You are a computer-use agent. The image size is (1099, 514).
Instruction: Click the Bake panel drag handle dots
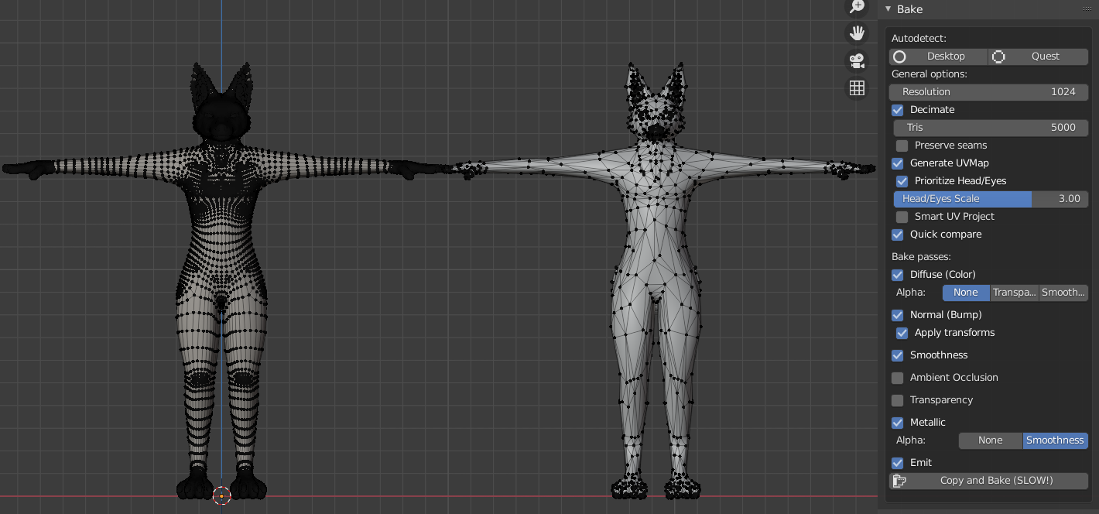click(1087, 9)
